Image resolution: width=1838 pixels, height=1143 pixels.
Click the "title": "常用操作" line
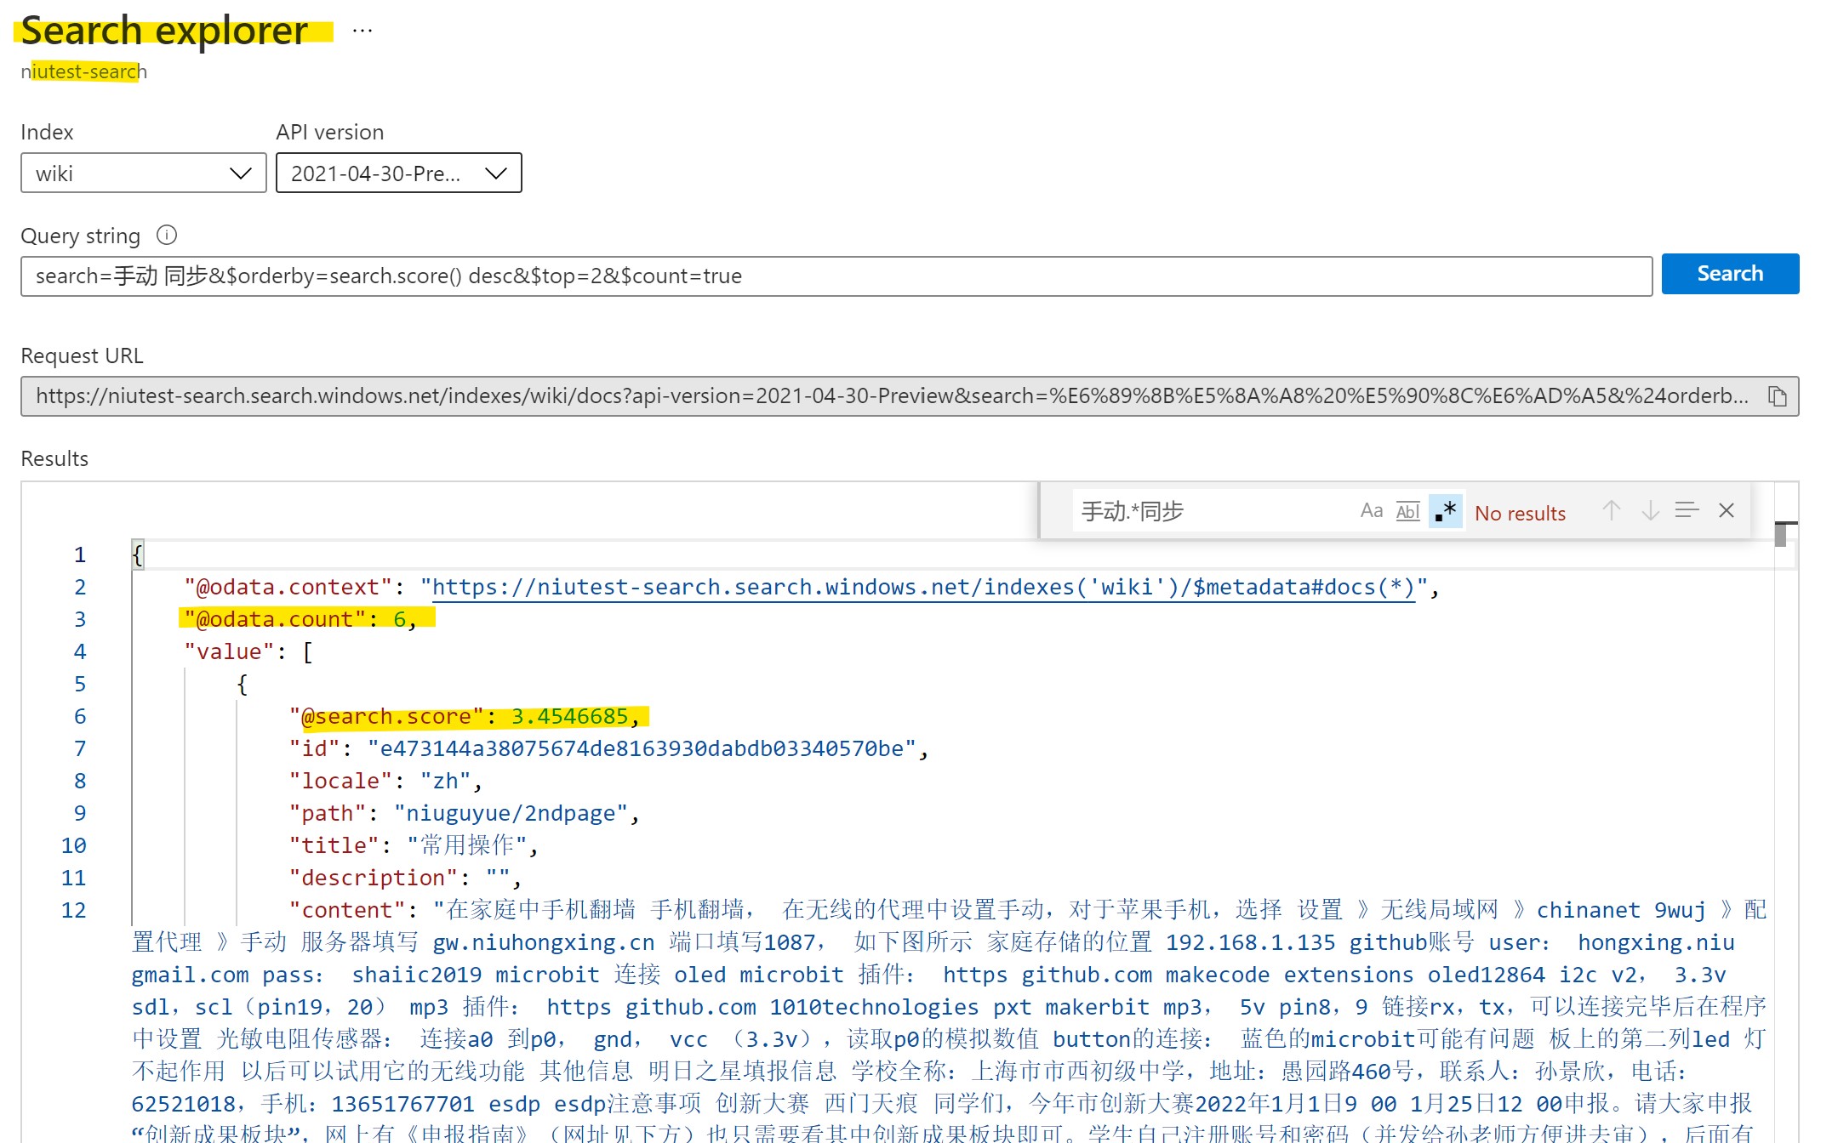pos(414,845)
